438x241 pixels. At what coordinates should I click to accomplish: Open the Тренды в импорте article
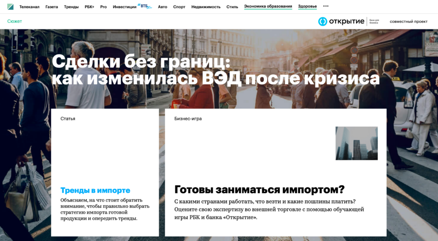click(95, 190)
